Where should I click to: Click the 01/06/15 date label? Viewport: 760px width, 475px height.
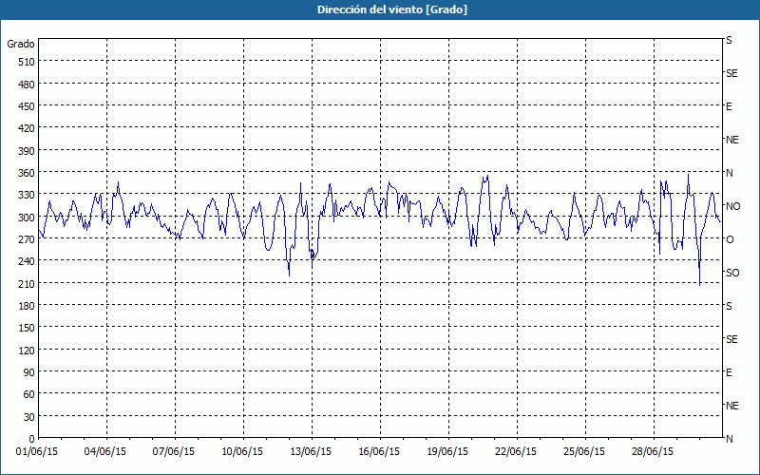(38, 452)
